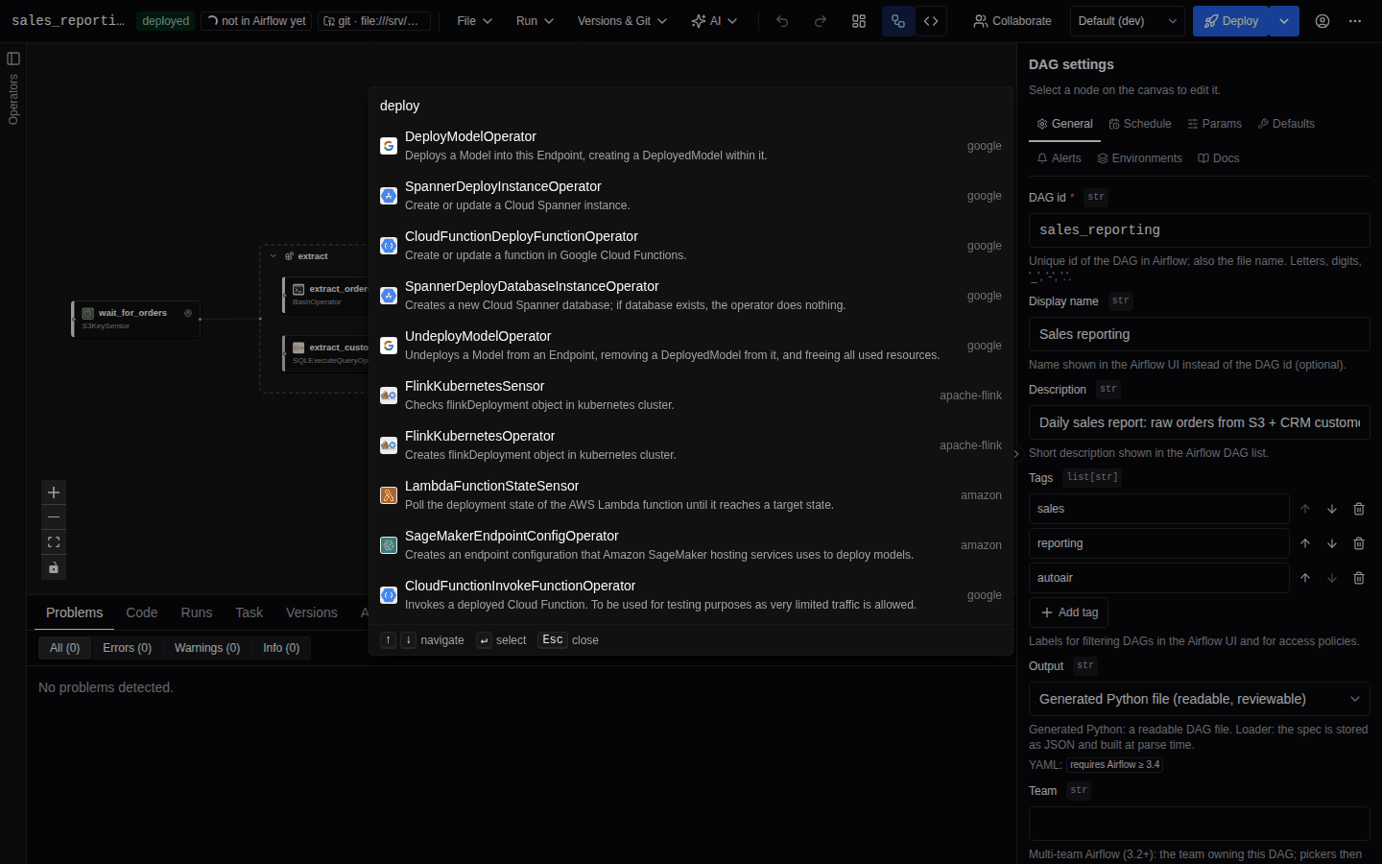Delete the 'sales' tag
Image resolution: width=1382 pixels, height=864 pixels.
1359,509
